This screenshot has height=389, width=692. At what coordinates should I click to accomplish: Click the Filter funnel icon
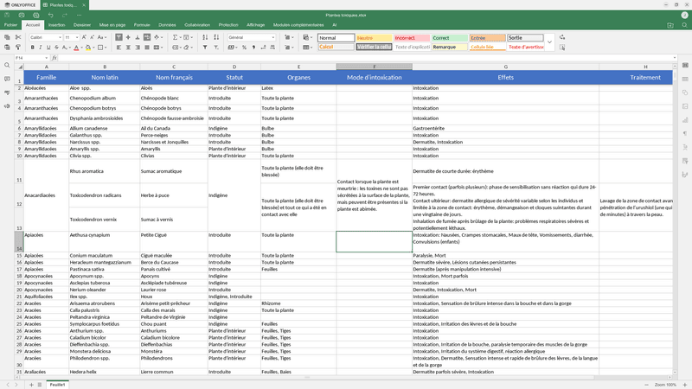pyautogui.click(x=205, y=48)
